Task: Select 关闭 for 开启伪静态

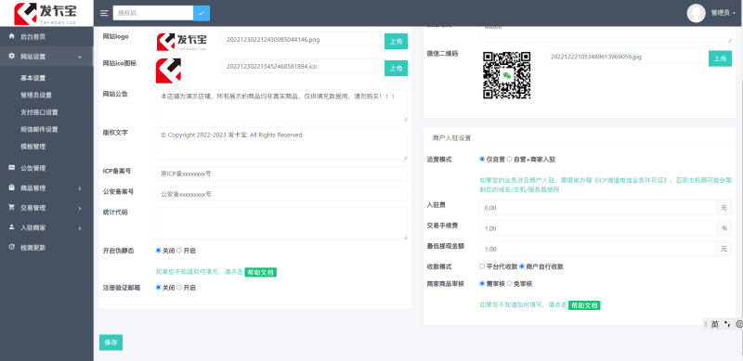Action: pos(158,251)
